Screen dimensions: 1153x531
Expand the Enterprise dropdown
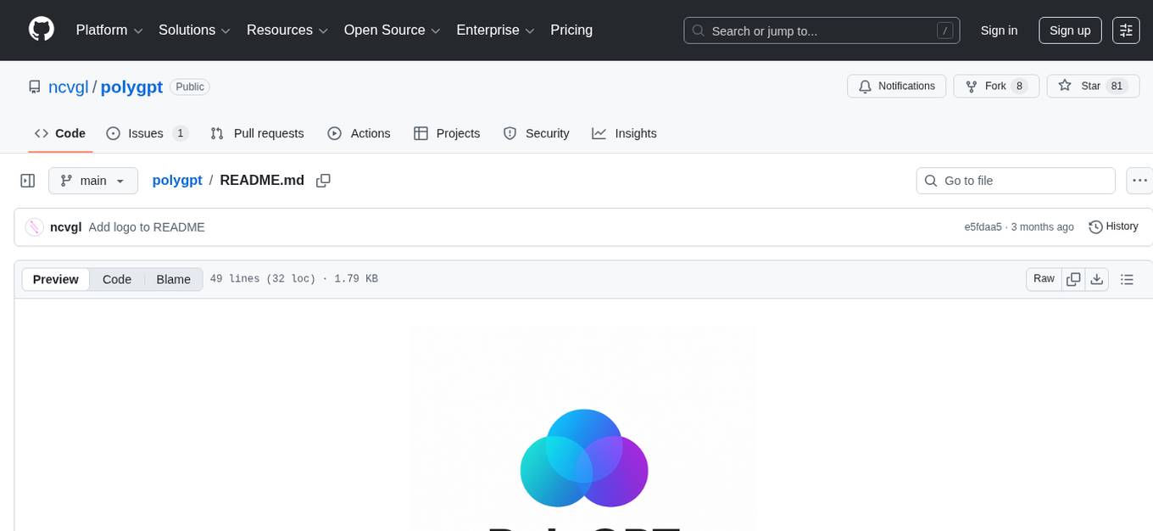(x=495, y=30)
